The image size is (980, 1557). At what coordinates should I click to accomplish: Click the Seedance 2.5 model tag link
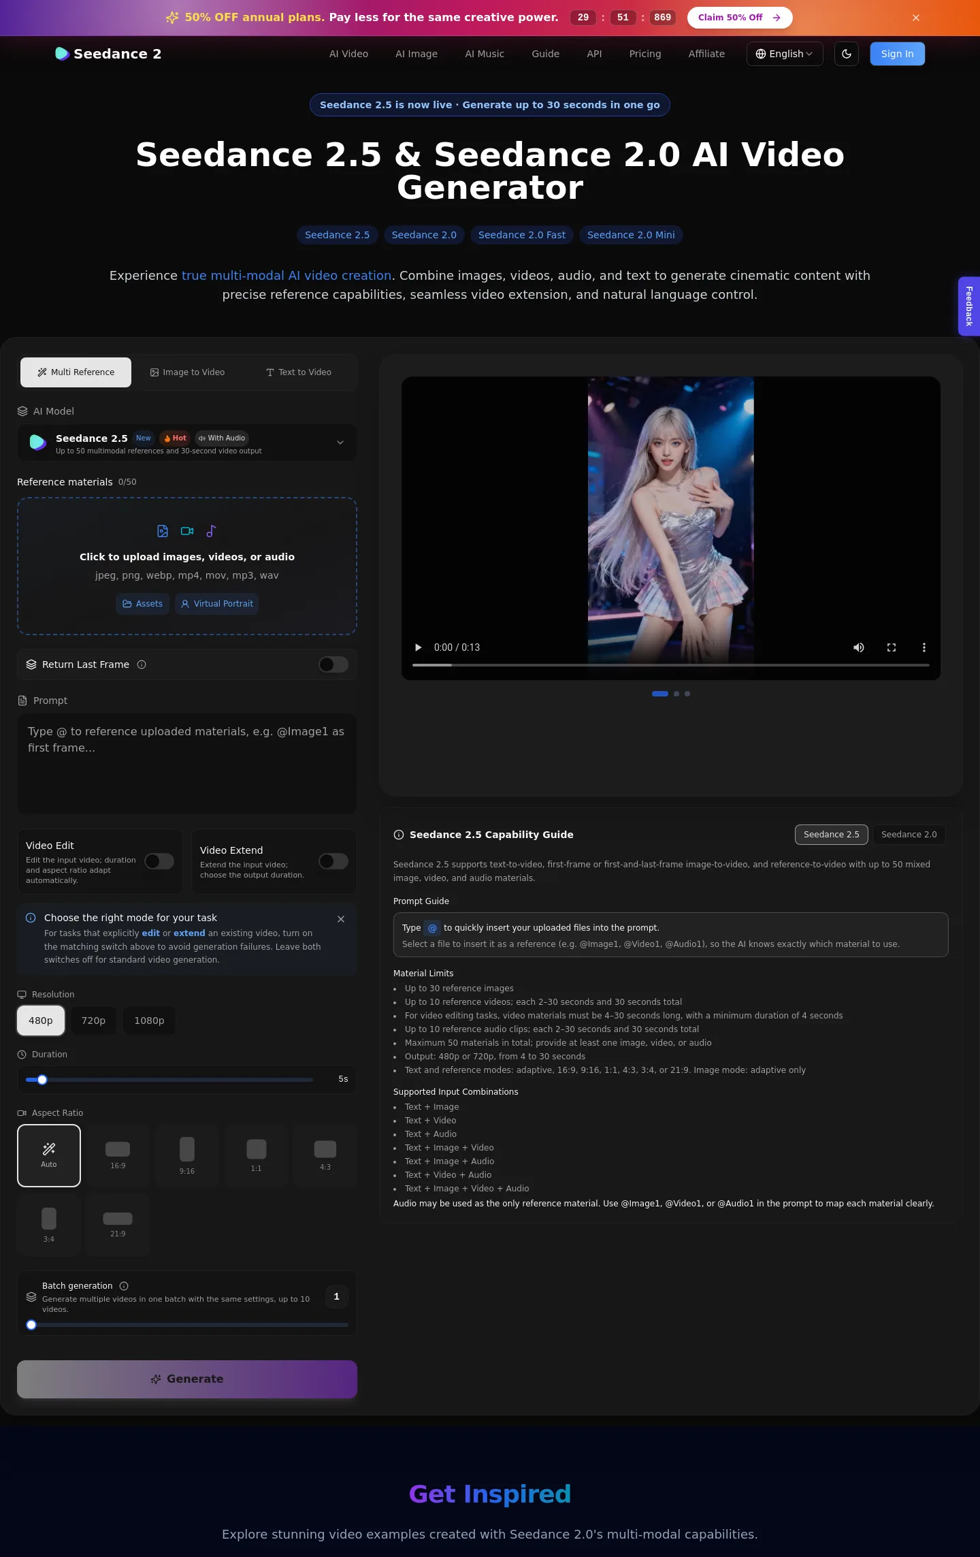pos(338,235)
